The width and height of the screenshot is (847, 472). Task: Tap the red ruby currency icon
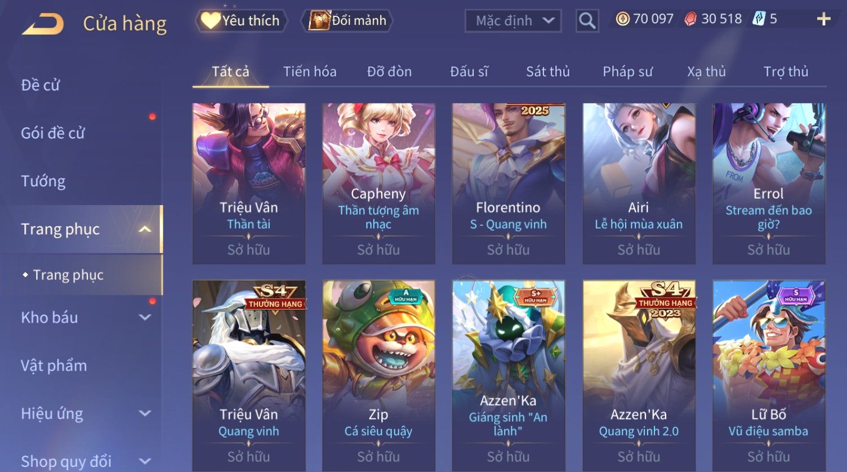pyautogui.click(x=690, y=19)
